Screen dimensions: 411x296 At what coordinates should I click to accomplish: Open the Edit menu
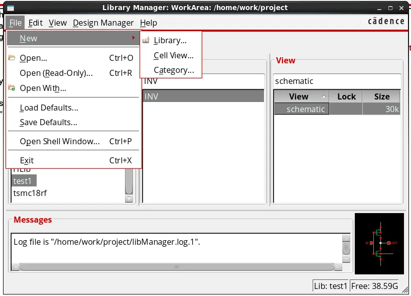point(36,23)
